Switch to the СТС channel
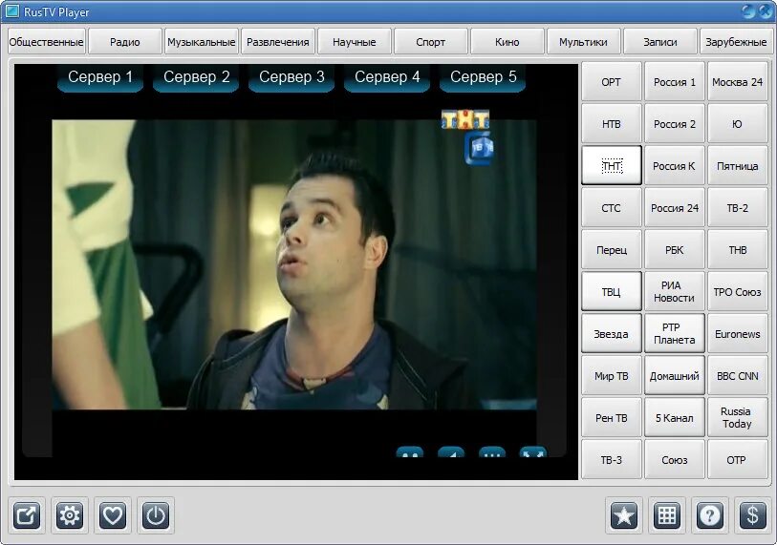The width and height of the screenshot is (777, 545). tap(612, 208)
